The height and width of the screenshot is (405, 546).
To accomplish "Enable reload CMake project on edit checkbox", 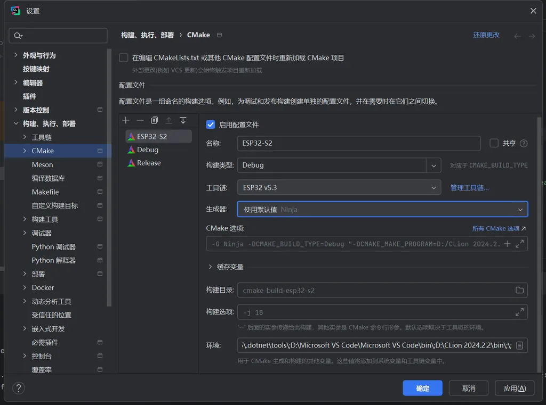I will 124,57.
